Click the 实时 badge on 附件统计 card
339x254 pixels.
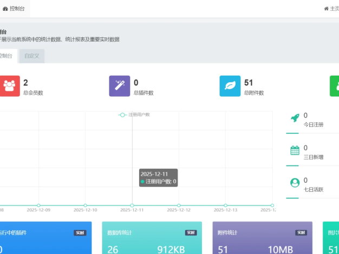pyautogui.click(x=301, y=232)
